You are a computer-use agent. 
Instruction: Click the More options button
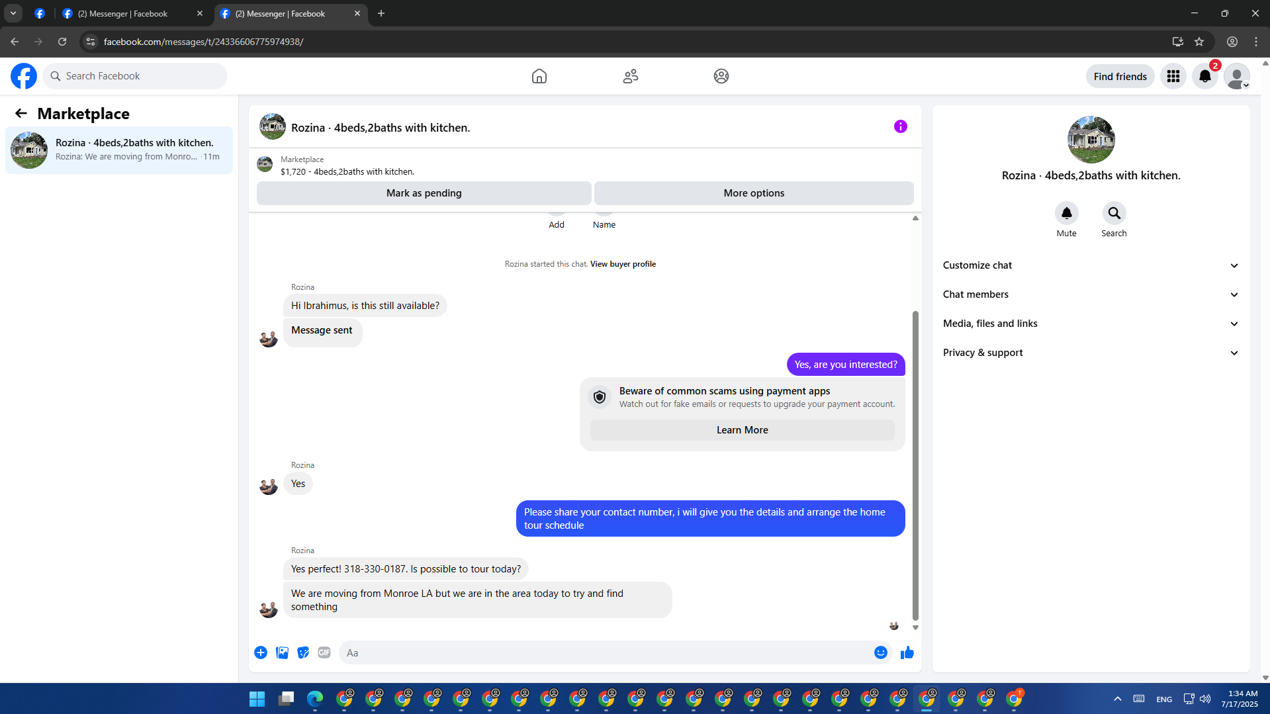[754, 193]
